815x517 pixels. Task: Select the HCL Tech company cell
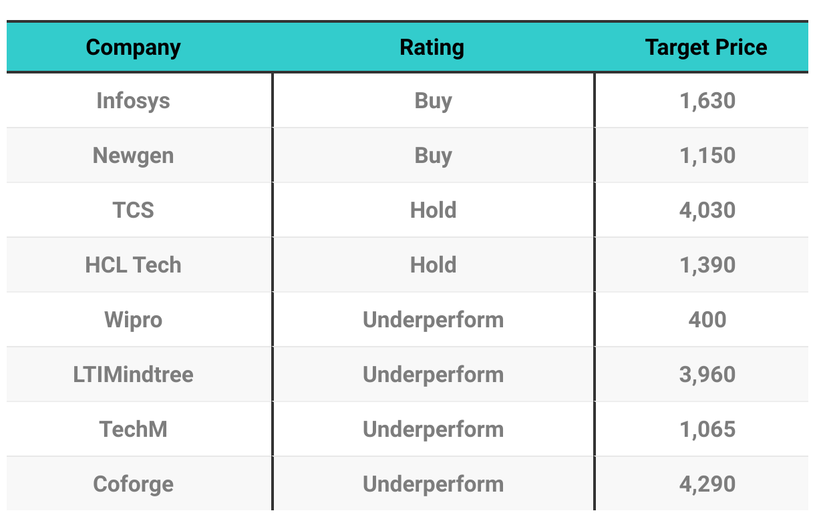click(134, 265)
